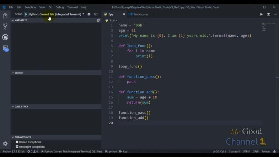
Task: Click the VS Code logo icon
Action: tap(4, 7)
